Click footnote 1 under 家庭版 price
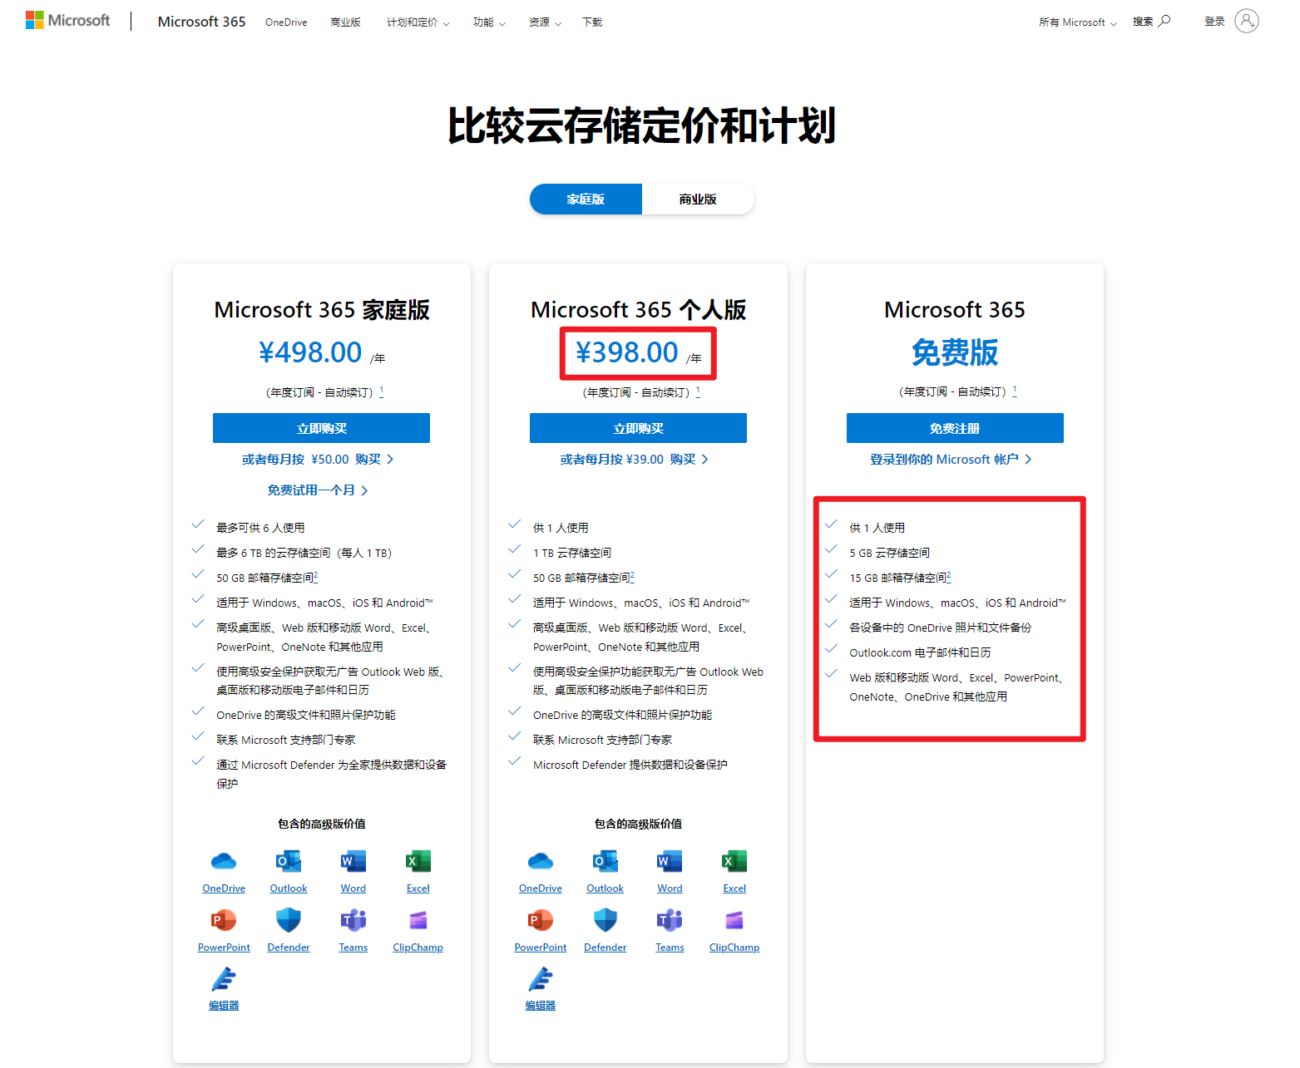Screen dimensions: 1300x1068 click(382, 391)
